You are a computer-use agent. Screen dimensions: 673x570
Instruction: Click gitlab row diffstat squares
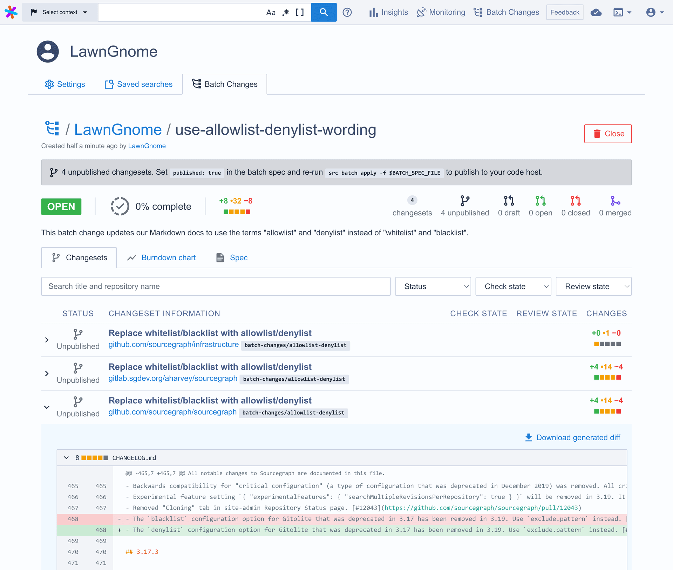[x=607, y=378]
